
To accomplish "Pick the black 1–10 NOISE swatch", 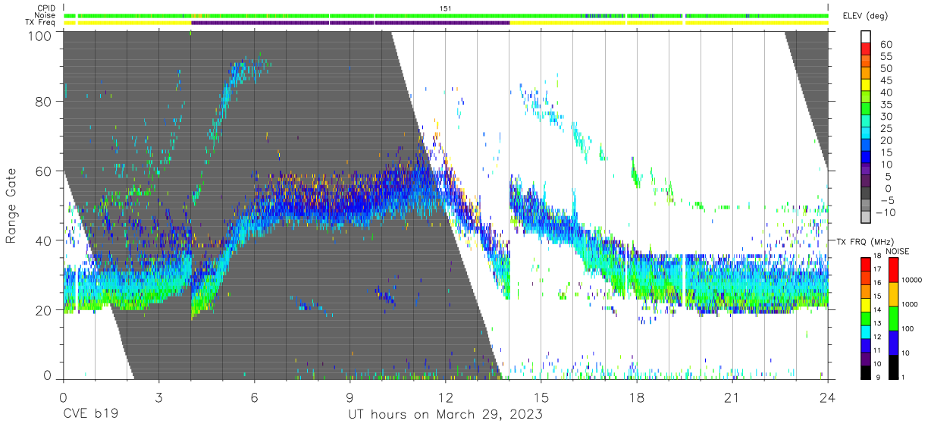I will (x=892, y=366).
